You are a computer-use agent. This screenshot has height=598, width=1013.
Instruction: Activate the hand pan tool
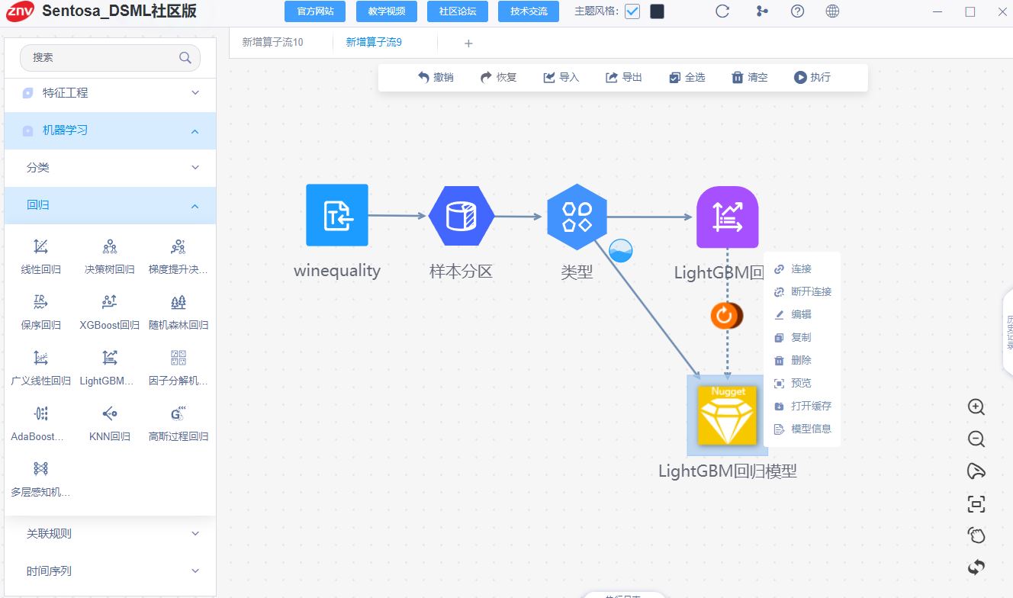pos(976,535)
